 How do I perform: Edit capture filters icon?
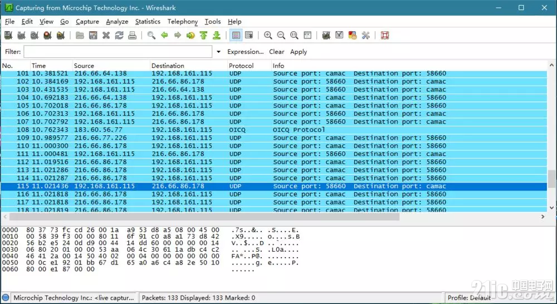[326, 35]
